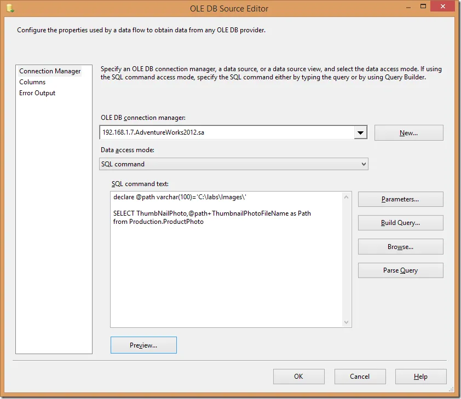Viewport: 461px width, 399px height.
Task: Click Parse Query button
Action: click(x=400, y=270)
